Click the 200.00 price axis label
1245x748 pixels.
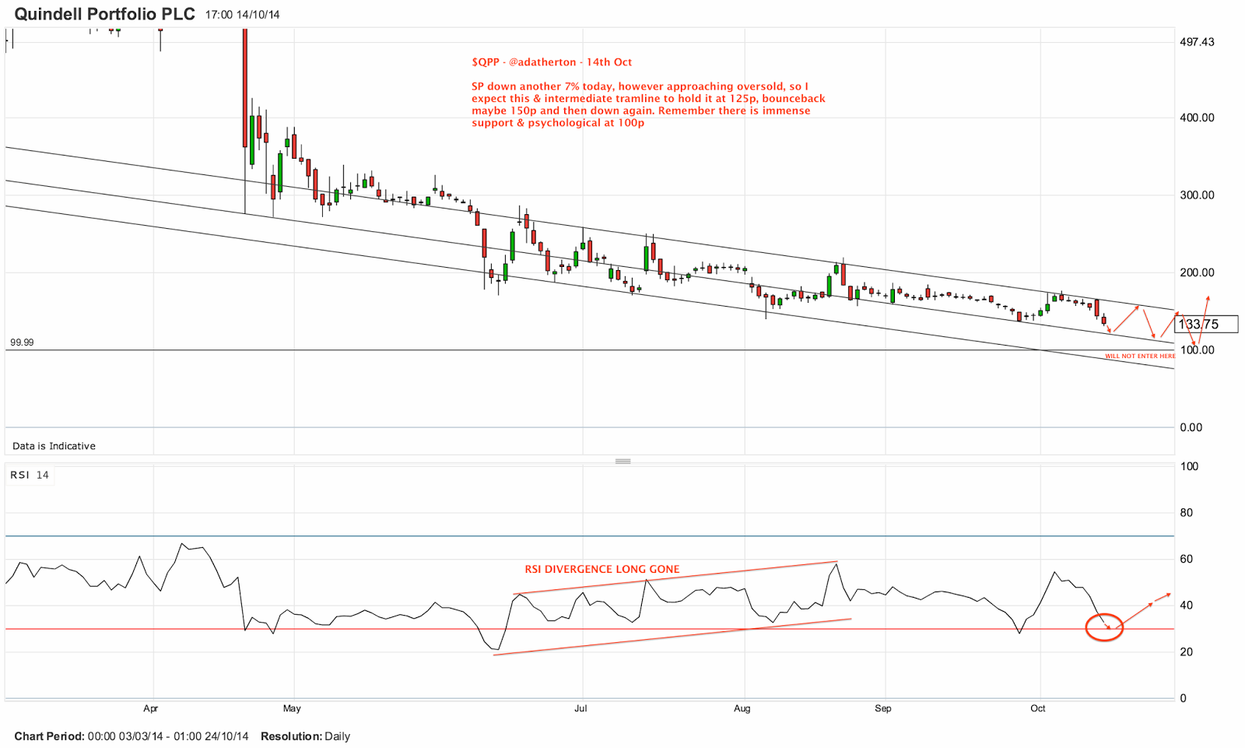pos(1197,272)
